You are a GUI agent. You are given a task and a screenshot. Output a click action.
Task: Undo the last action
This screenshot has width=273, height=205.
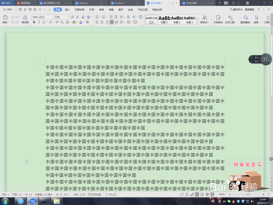[x=40, y=10]
